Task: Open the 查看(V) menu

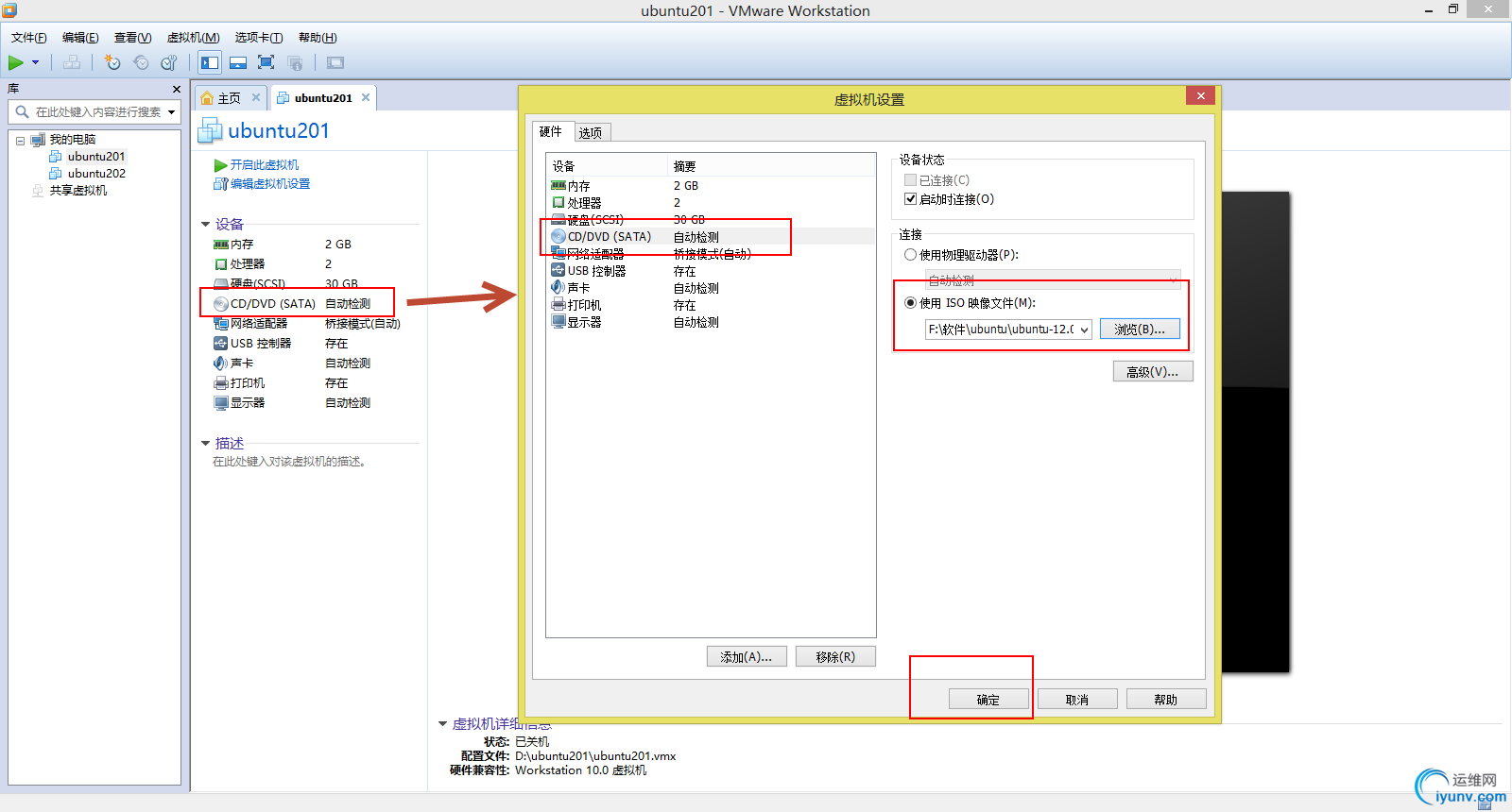Action: (x=132, y=38)
